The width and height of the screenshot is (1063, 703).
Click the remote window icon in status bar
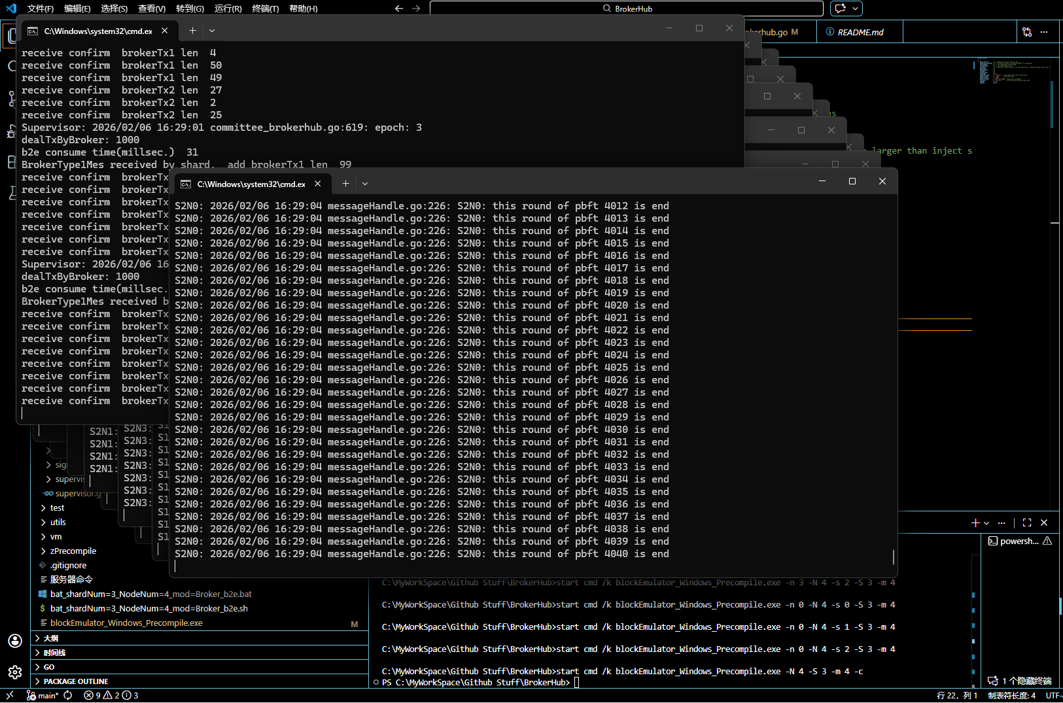pos(10,695)
